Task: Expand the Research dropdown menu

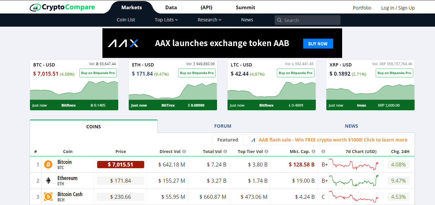Action: coord(209,20)
